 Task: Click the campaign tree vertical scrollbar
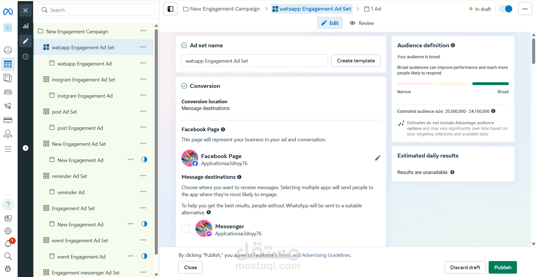(x=156, y=141)
